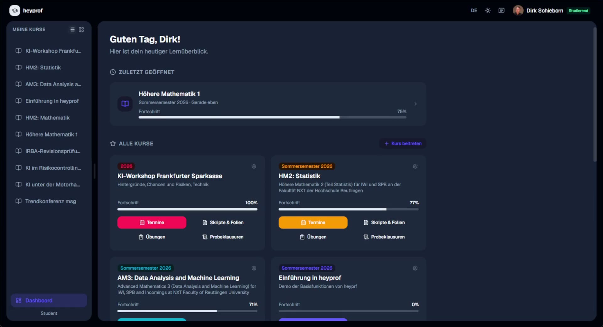Open settings gear for HM2: Statistik
The height and width of the screenshot is (327, 603).
415,166
